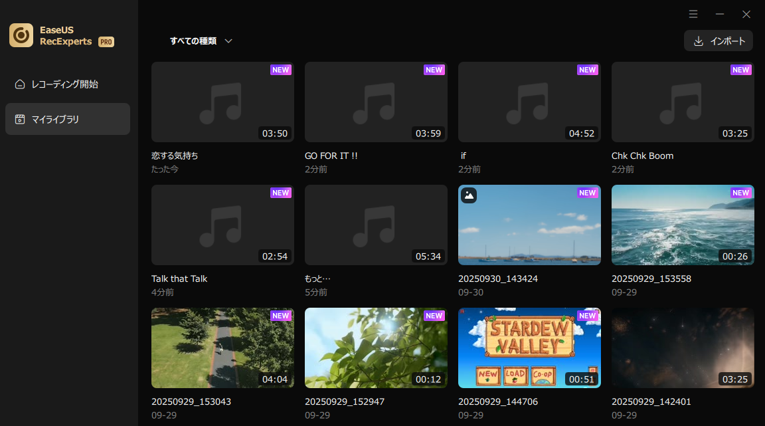Click the Talk that Talk title text

(179, 279)
